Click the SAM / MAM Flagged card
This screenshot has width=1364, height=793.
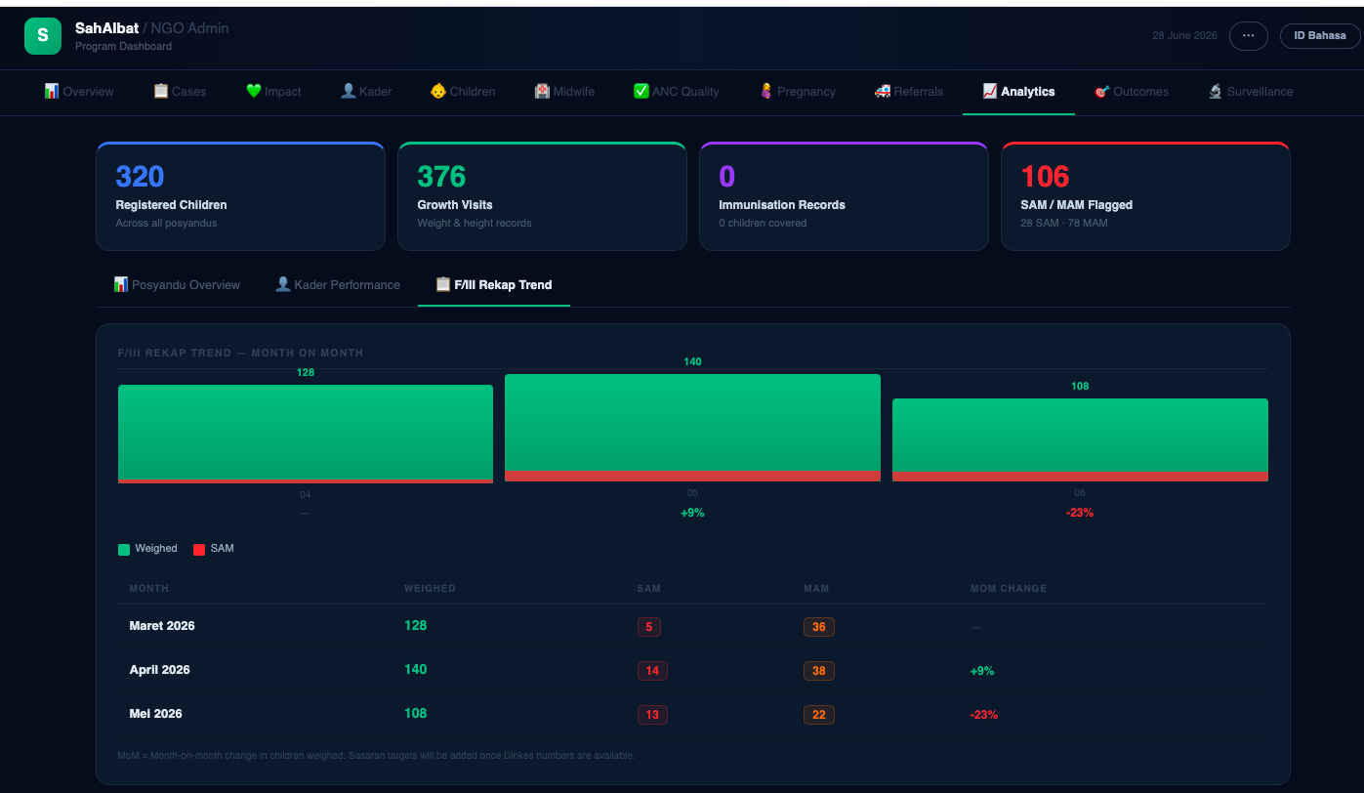click(x=1145, y=196)
